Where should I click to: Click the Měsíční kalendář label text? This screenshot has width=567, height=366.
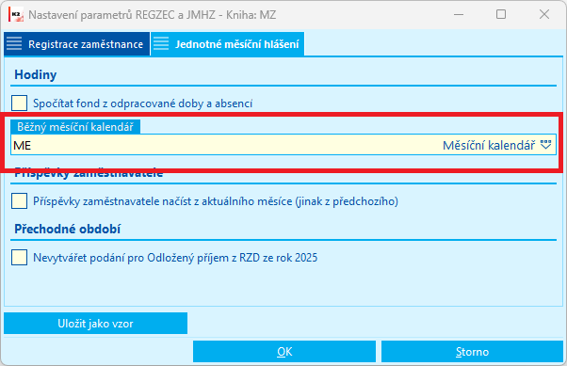click(489, 145)
